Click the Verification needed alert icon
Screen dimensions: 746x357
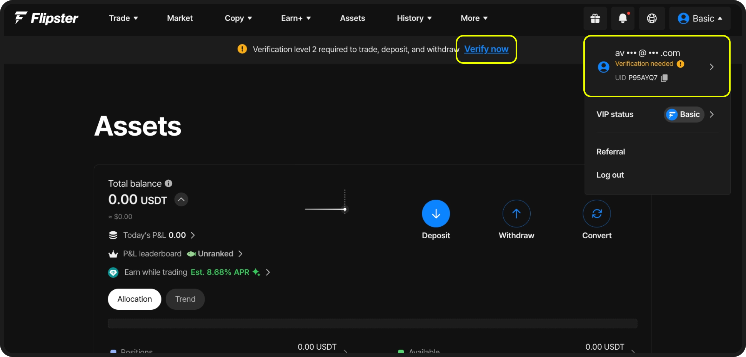tap(681, 64)
